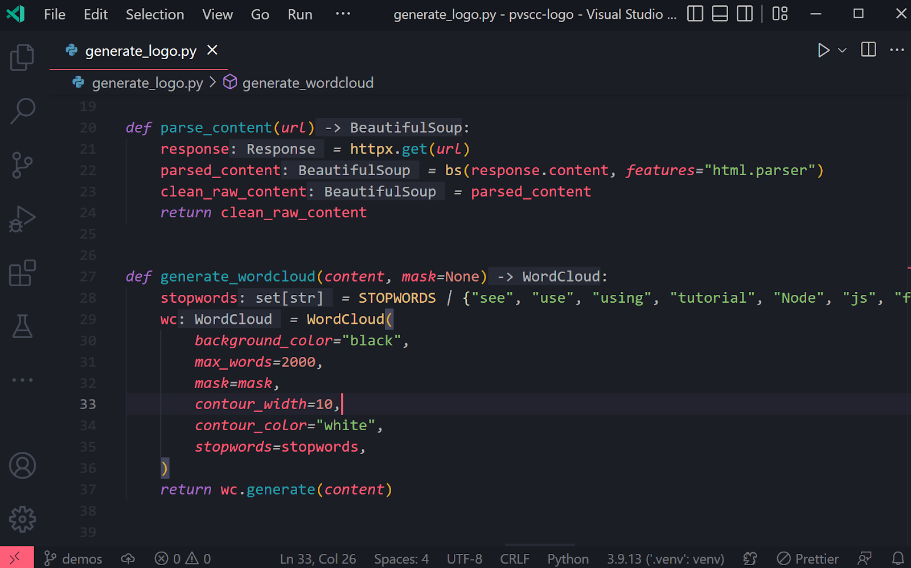The image size is (911, 568).
Task: Open the Manage settings gear
Action: 22,518
